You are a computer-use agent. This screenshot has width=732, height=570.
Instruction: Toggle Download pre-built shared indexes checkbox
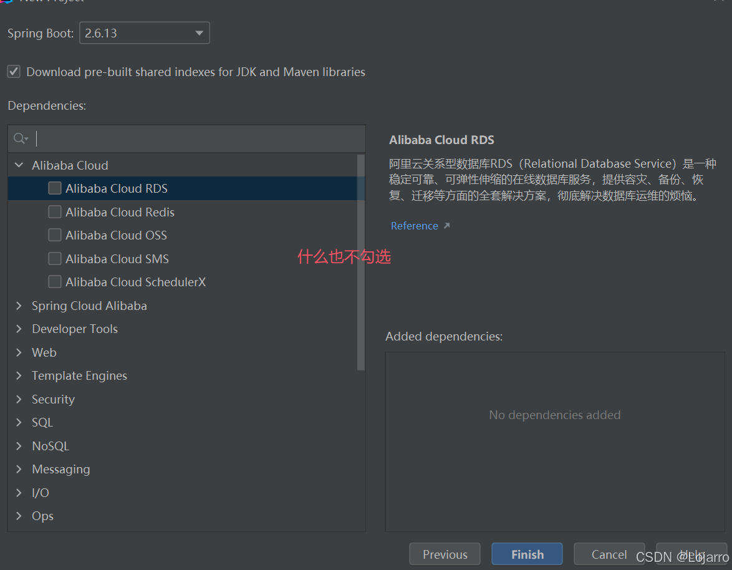[x=14, y=72]
